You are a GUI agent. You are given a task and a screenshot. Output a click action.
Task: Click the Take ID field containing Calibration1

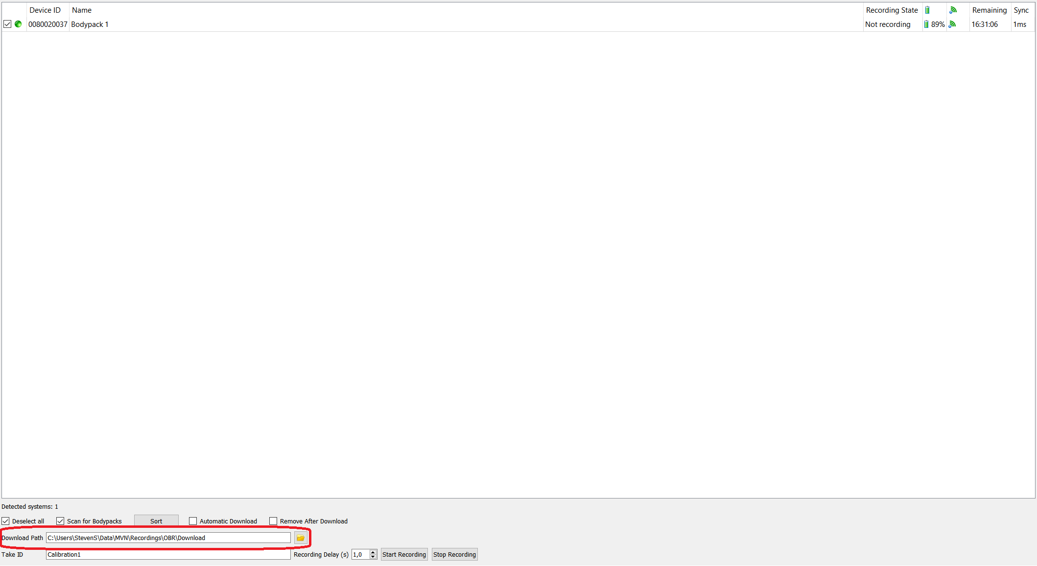point(168,555)
